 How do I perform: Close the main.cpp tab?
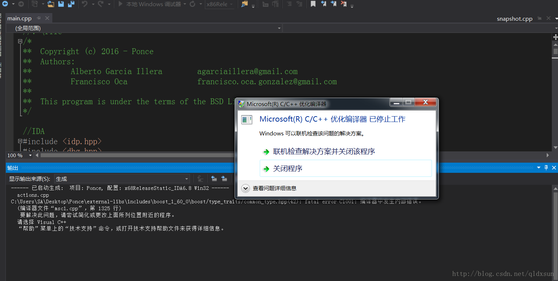pyautogui.click(x=47, y=18)
